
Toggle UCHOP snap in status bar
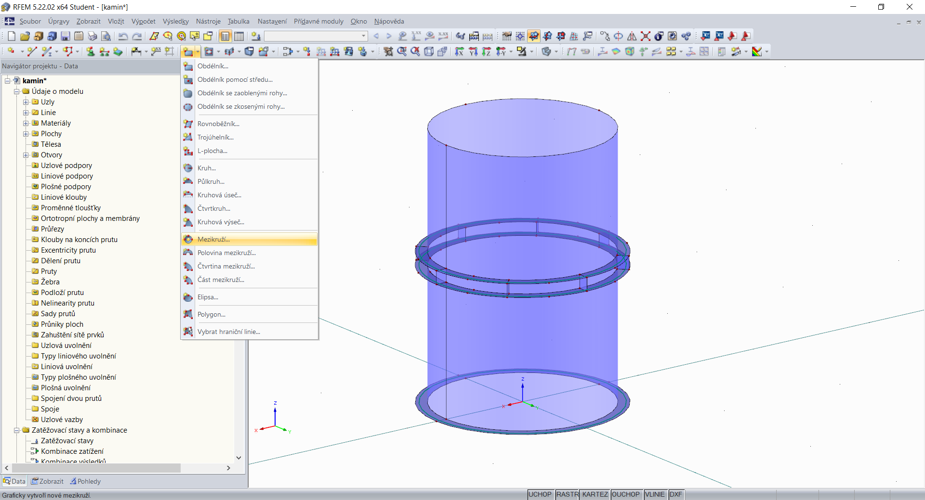pyautogui.click(x=540, y=495)
